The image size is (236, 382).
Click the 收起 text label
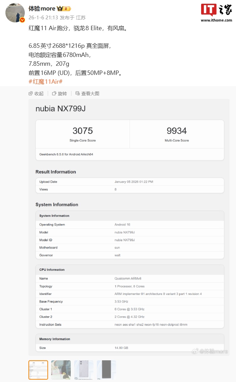tap(39, 94)
